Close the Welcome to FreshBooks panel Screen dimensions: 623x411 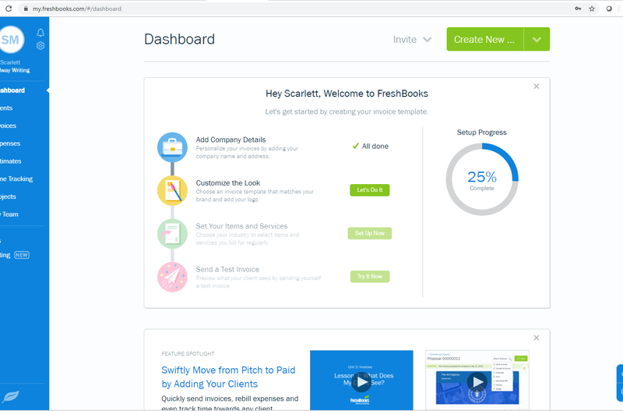(x=537, y=87)
